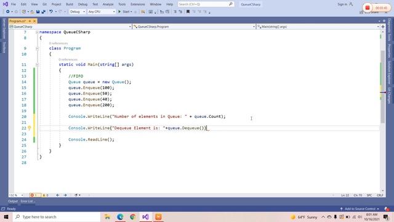Open the QueueCSharp project dropdown
Viewport: 394px width, 222px height.
coord(70,27)
